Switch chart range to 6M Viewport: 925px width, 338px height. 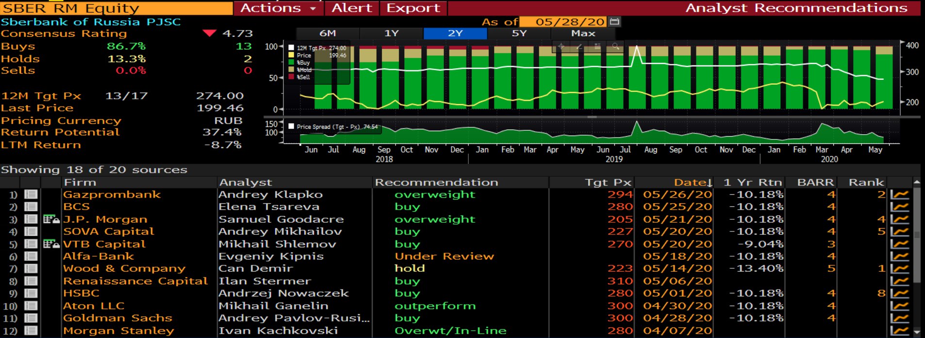coord(328,33)
